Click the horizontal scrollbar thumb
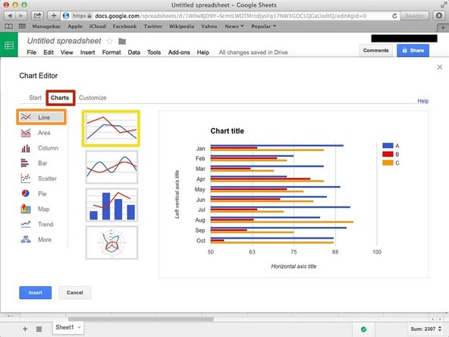 point(140,319)
